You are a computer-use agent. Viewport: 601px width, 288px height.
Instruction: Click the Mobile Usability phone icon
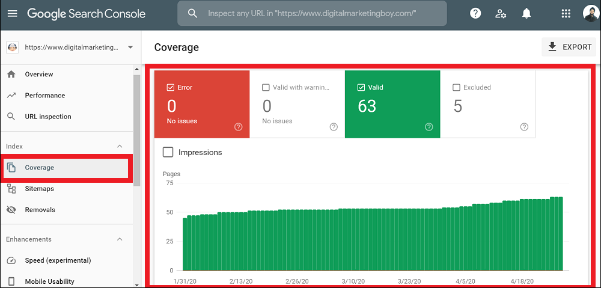tap(11, 281)
